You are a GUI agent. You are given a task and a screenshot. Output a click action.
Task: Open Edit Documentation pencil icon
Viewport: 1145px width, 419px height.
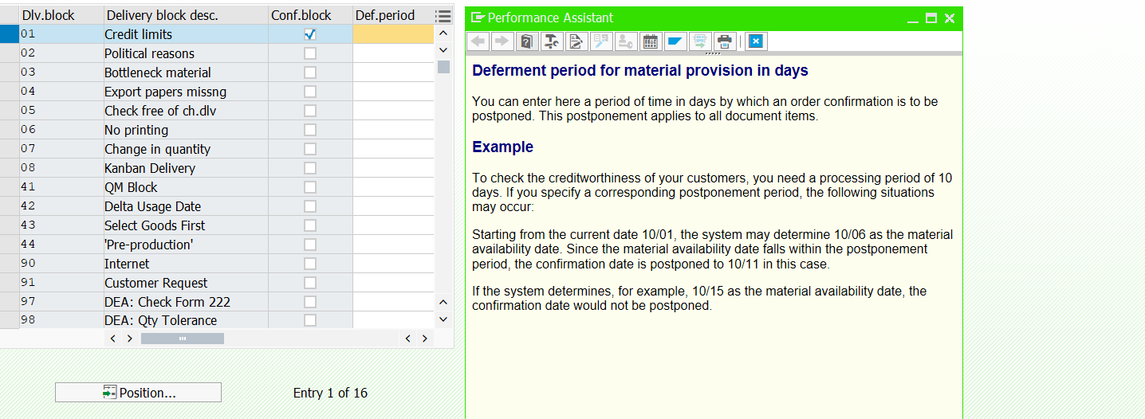pyautogui.click(x=576, y=41)
